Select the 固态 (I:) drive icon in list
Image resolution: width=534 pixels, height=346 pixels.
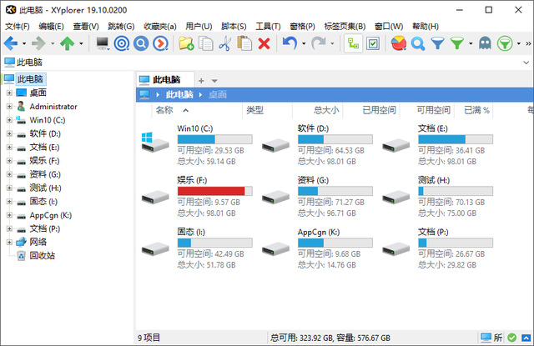click(155, 248)
